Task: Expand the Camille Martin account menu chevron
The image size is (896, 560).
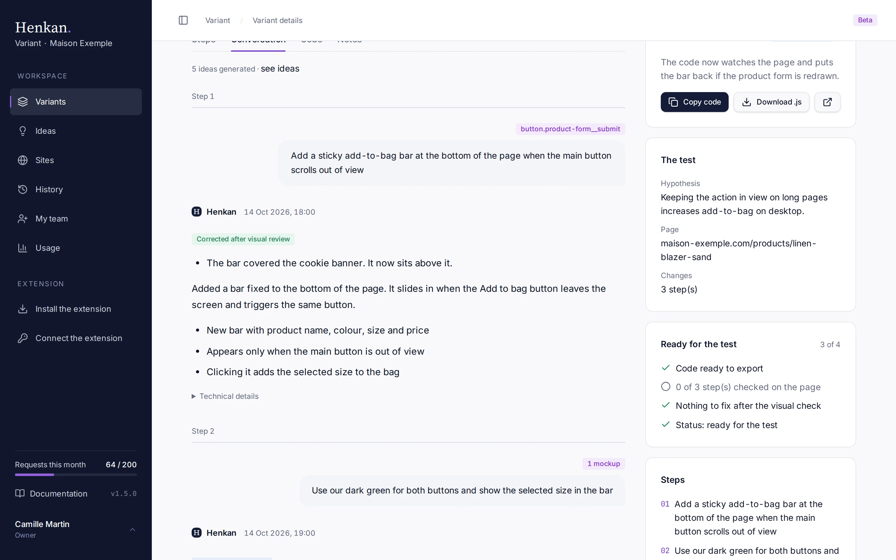Action: click(x=133, y=530)
